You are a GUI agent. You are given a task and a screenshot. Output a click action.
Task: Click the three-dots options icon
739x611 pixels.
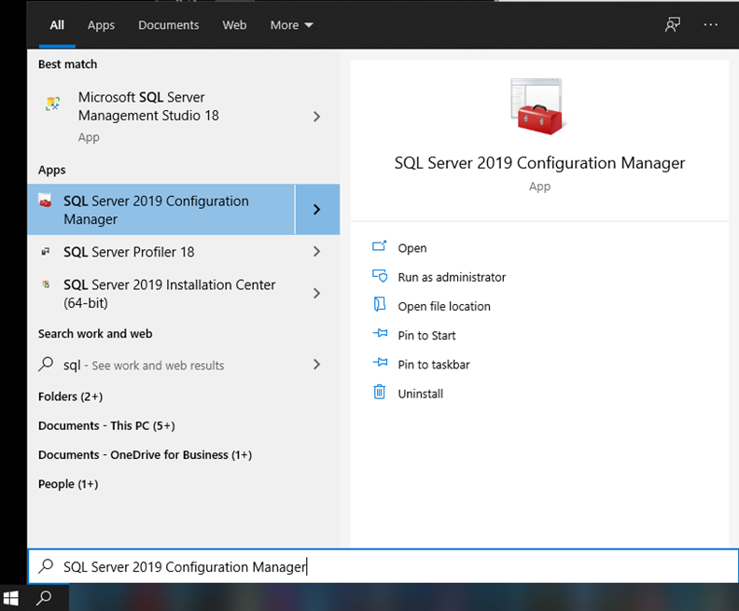click(x=710, y=25)
